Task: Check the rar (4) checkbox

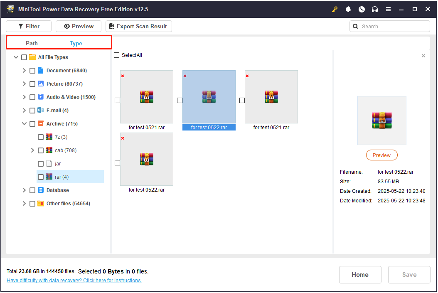Action: pos(41,177)
